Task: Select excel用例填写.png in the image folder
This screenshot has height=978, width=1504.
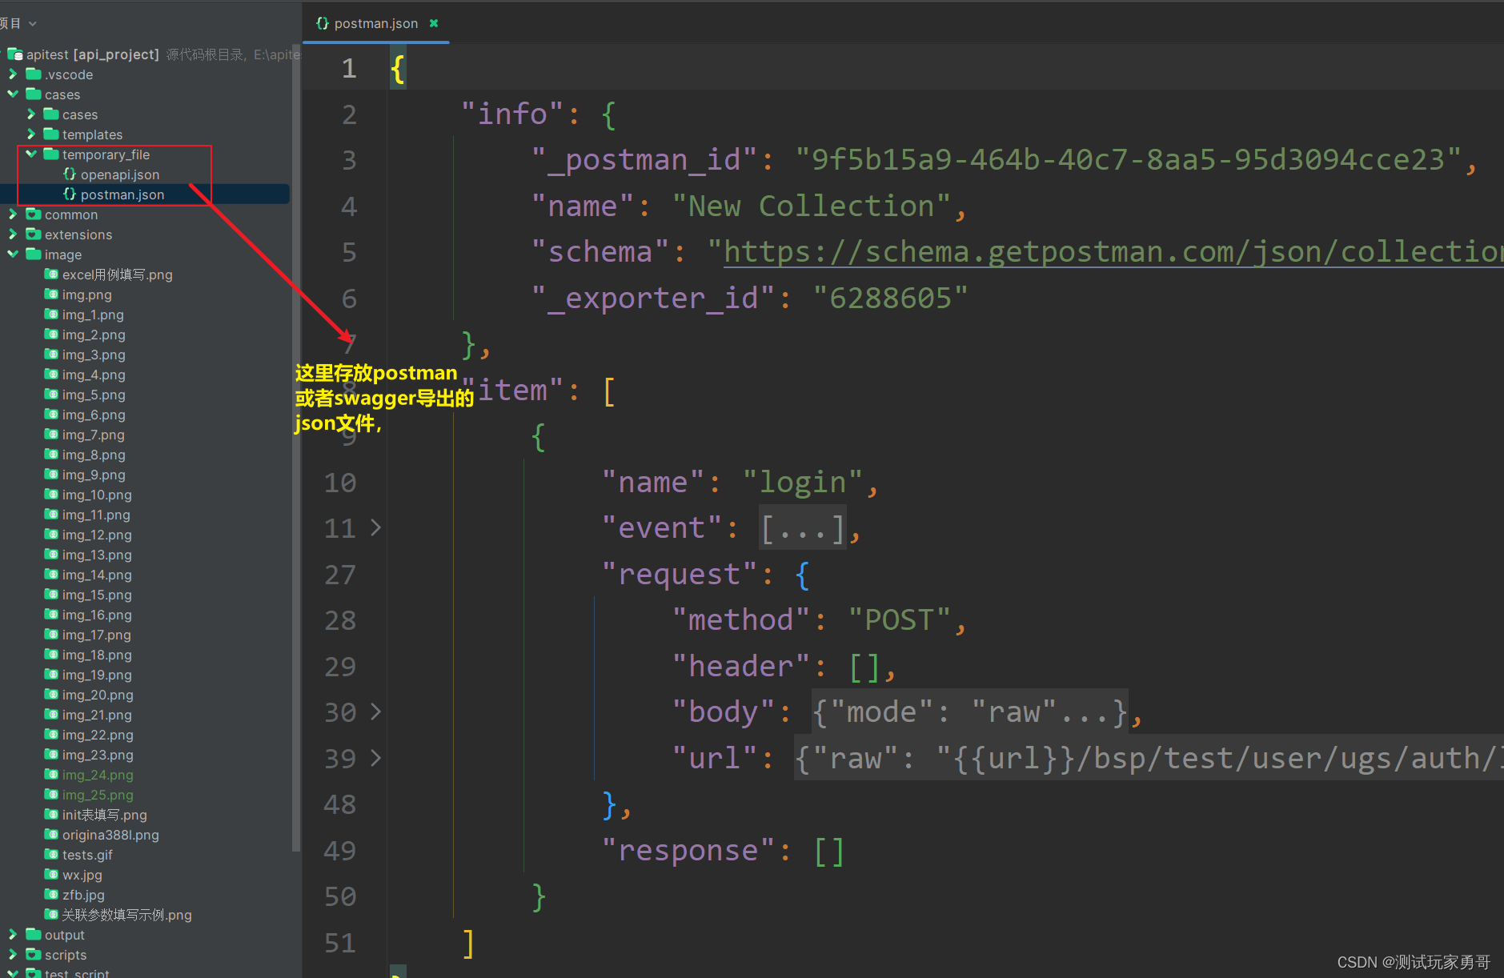Action: tap(118, 275)
